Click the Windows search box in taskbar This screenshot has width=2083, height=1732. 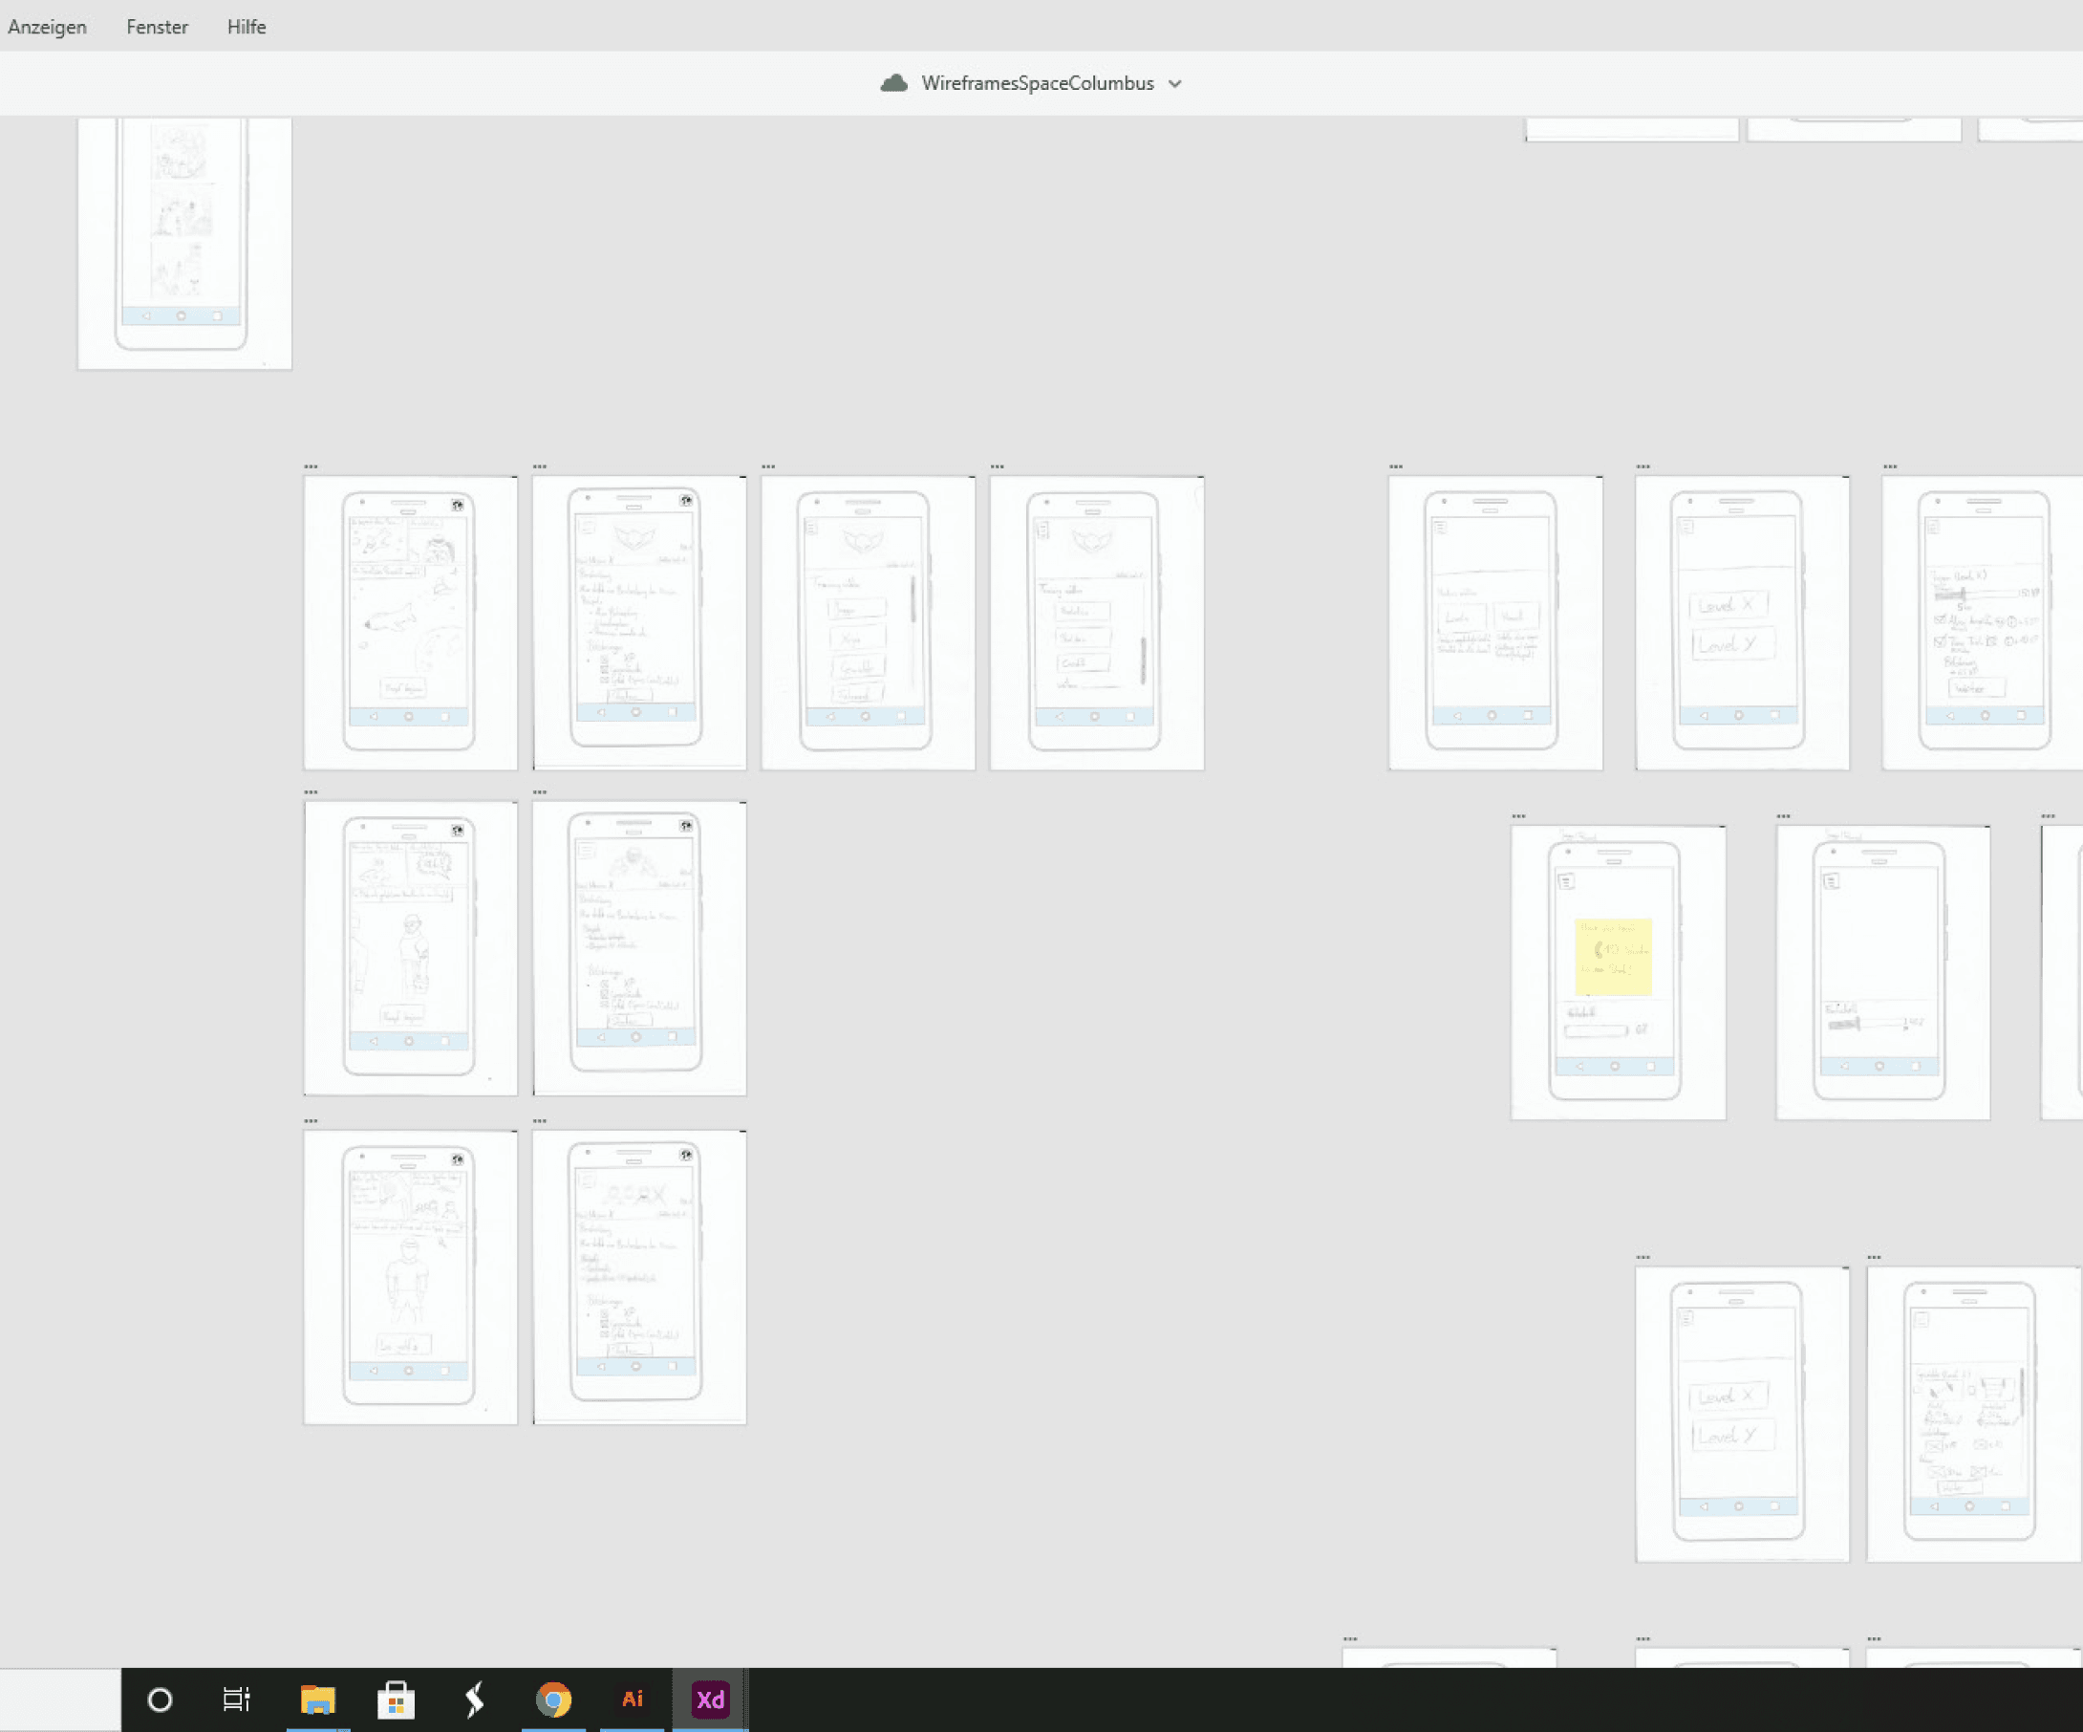[59, 1700]
